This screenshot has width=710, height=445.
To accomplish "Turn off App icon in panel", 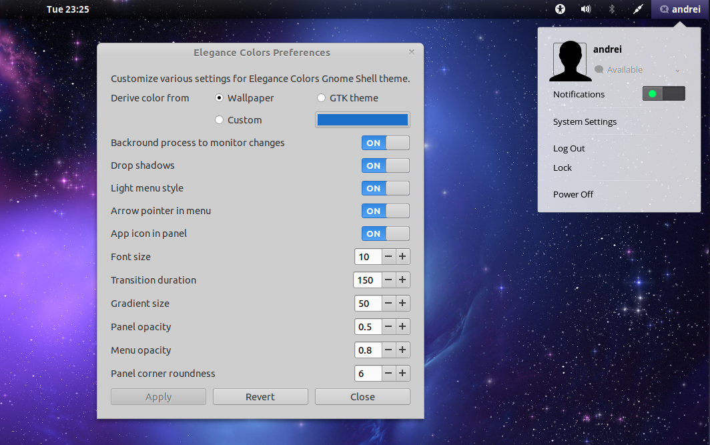I will coord(385,234).
